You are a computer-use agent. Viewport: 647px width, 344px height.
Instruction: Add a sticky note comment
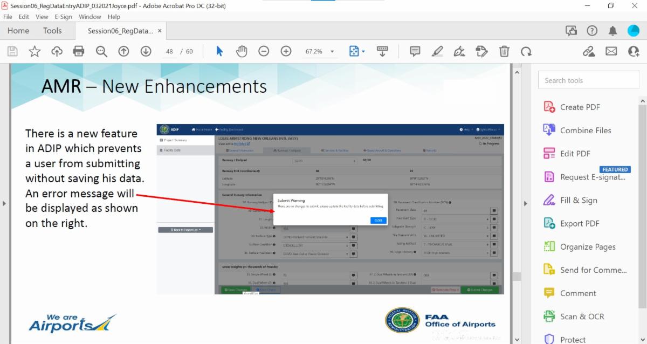point(415,51)
